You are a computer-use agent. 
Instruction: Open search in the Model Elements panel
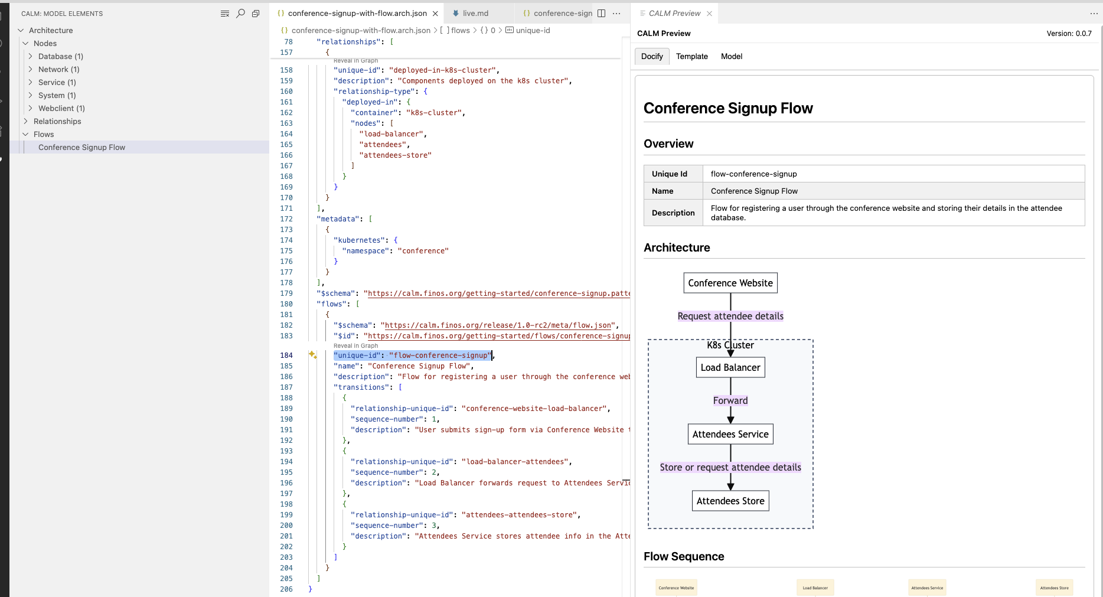tap(241, 13)
